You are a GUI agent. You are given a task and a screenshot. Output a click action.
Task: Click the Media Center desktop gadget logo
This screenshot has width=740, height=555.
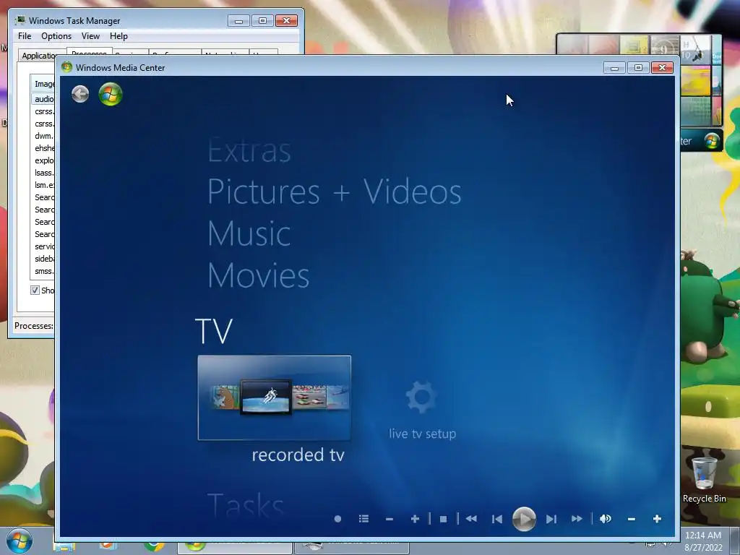pyautogui.click(x=712, y=141)
